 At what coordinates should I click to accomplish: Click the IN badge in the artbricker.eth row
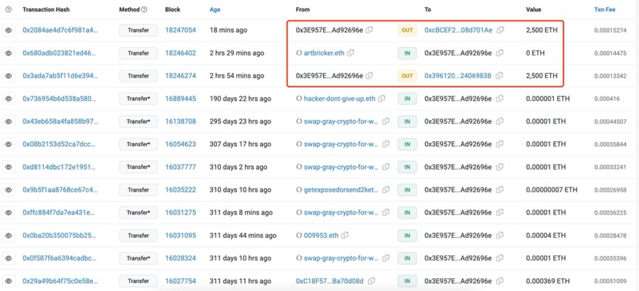[x=407, y=53]
